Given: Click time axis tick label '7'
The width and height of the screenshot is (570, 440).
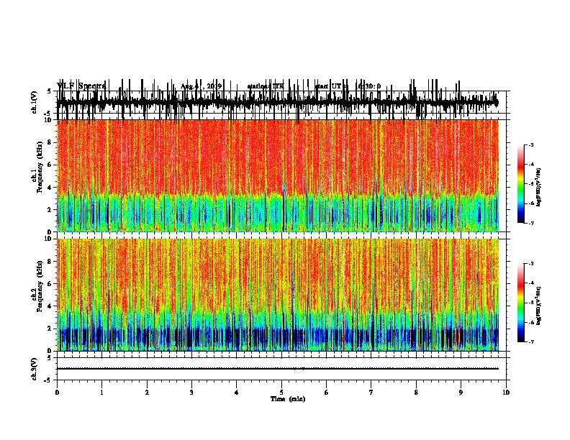Looking at the screenshot, I should point(371,393).
